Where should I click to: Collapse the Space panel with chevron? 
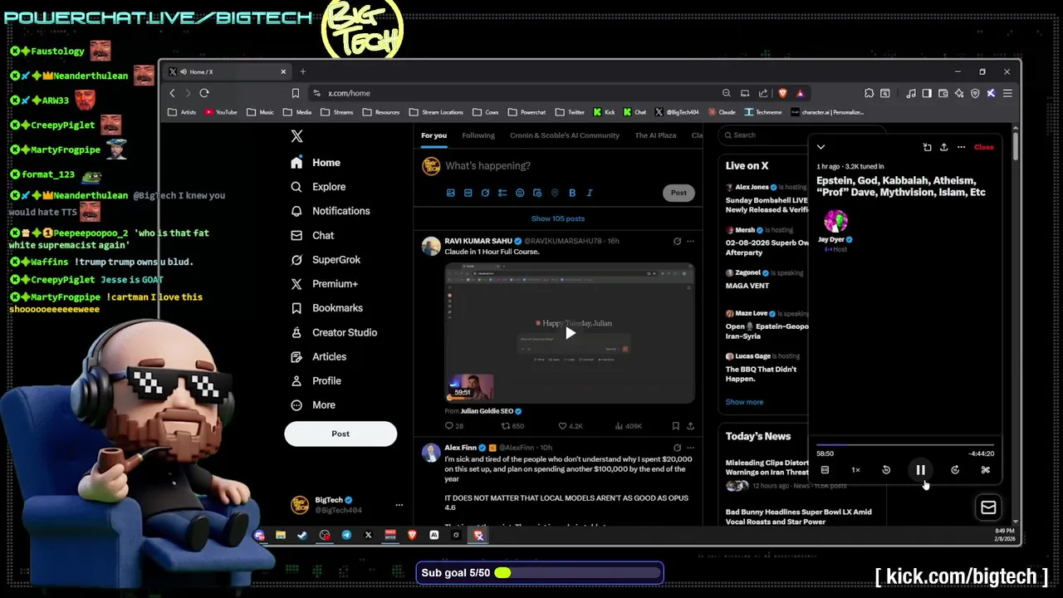click(x=821, y=147)
